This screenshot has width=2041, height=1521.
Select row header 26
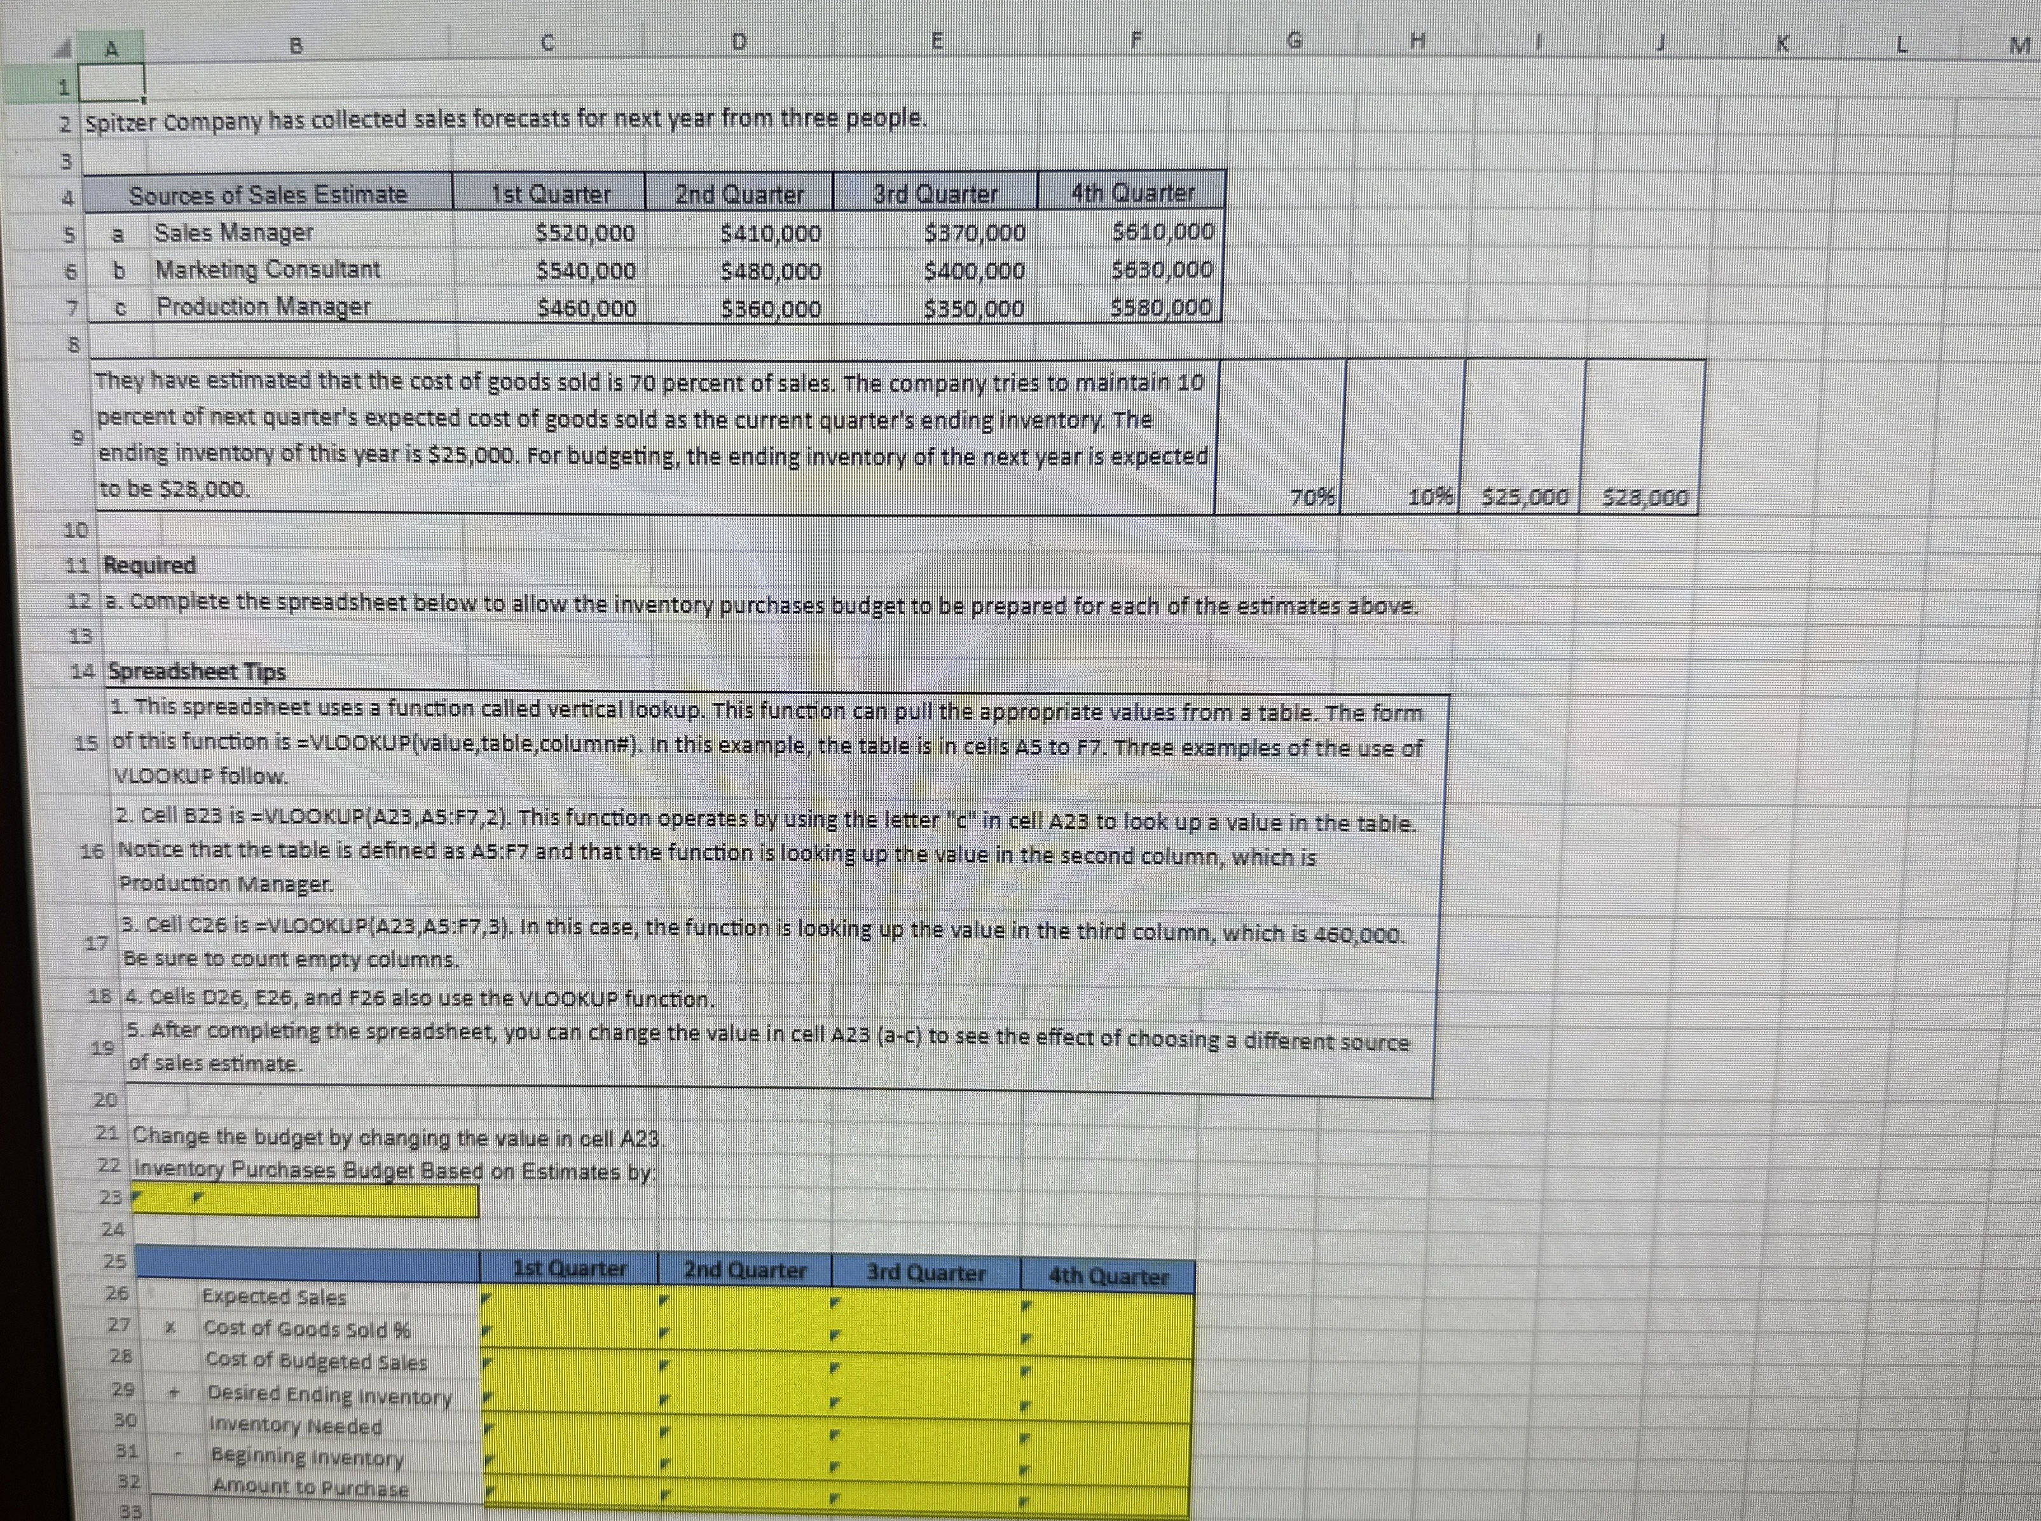(116, 1293)
